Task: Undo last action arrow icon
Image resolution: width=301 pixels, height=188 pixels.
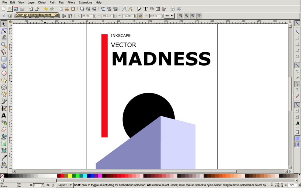Action: click(x=46, y=9)
